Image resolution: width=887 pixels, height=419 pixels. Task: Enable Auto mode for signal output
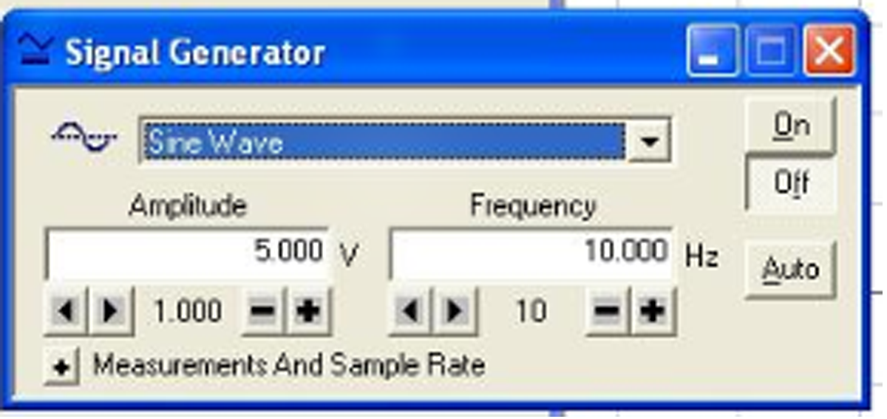790,269
